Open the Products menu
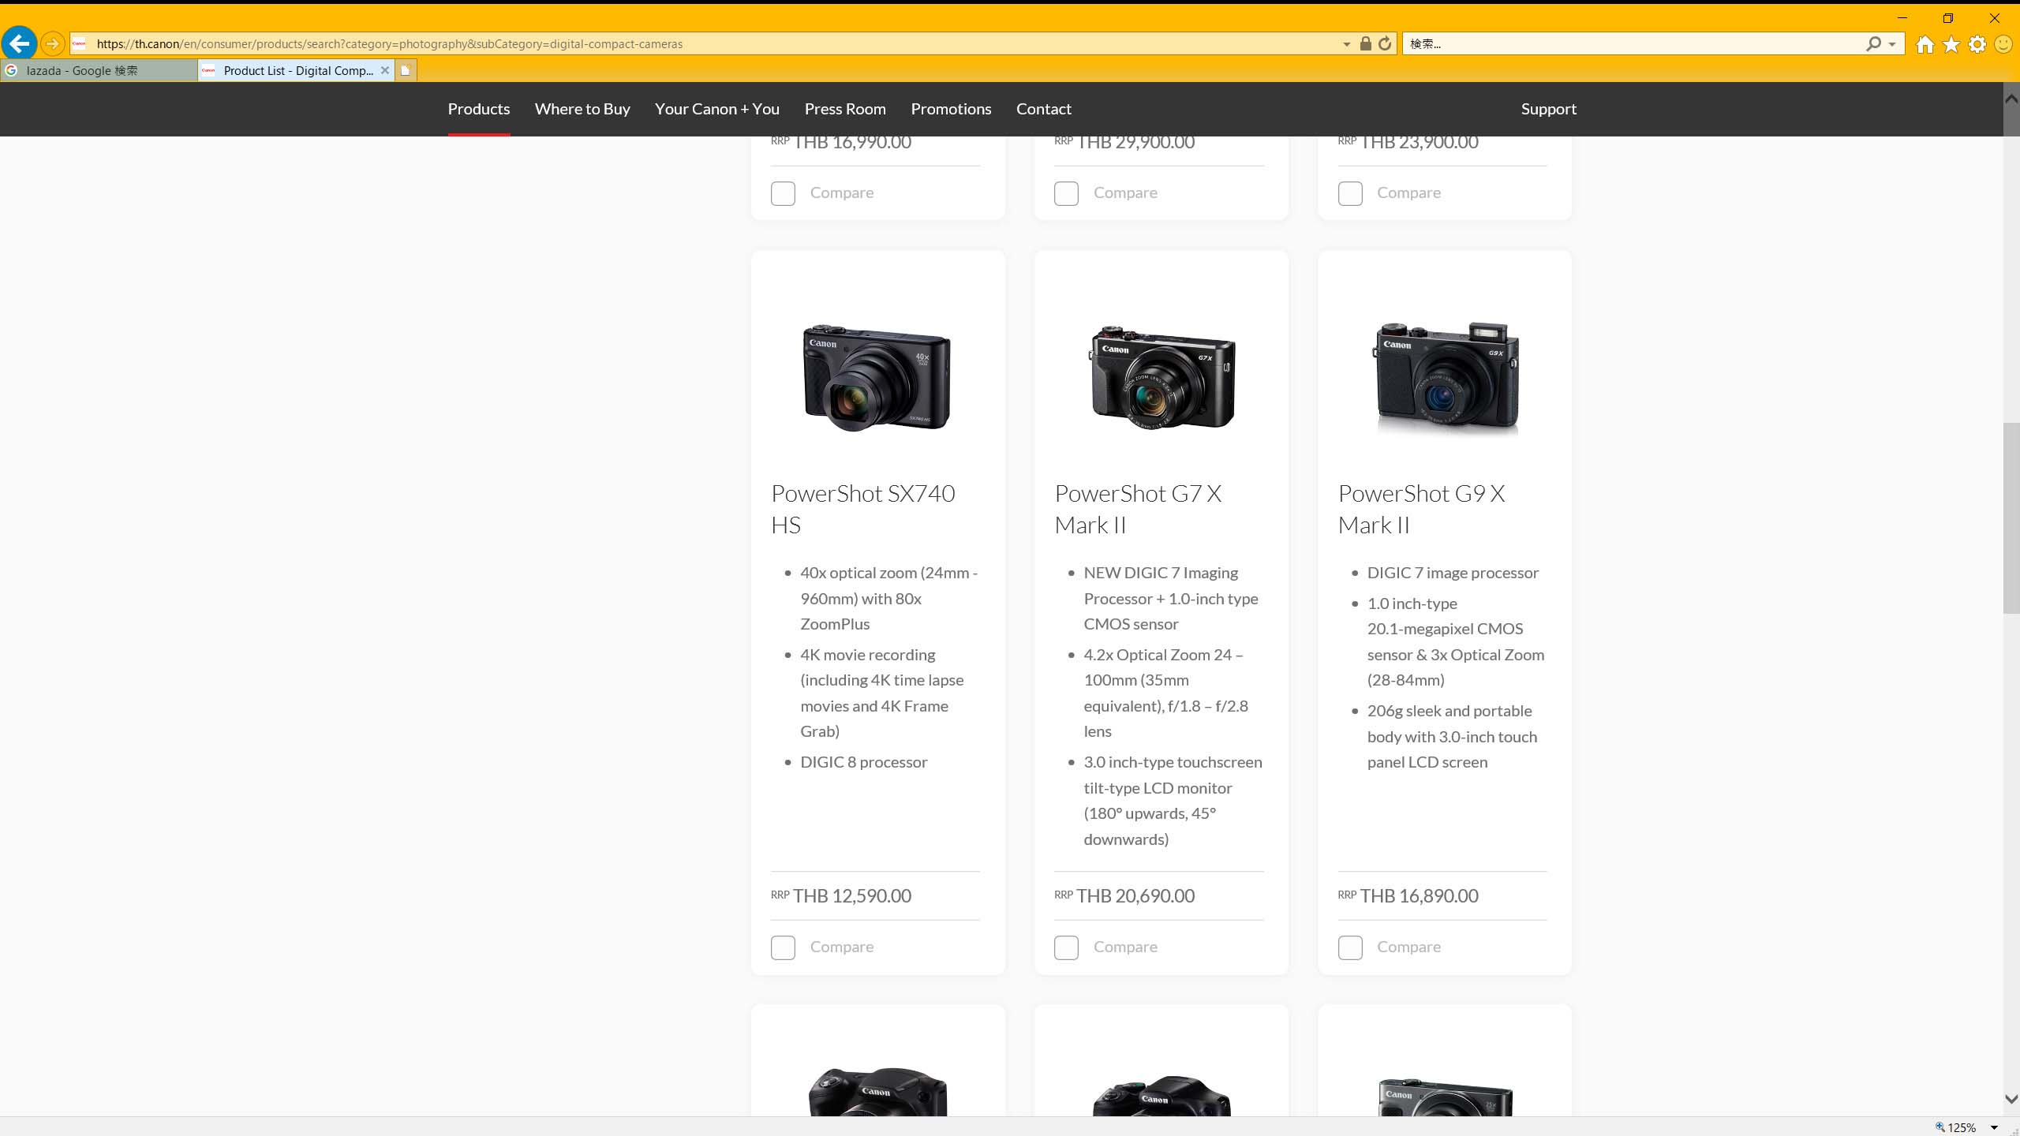The image size is (2020, 1136). (479, 109)
